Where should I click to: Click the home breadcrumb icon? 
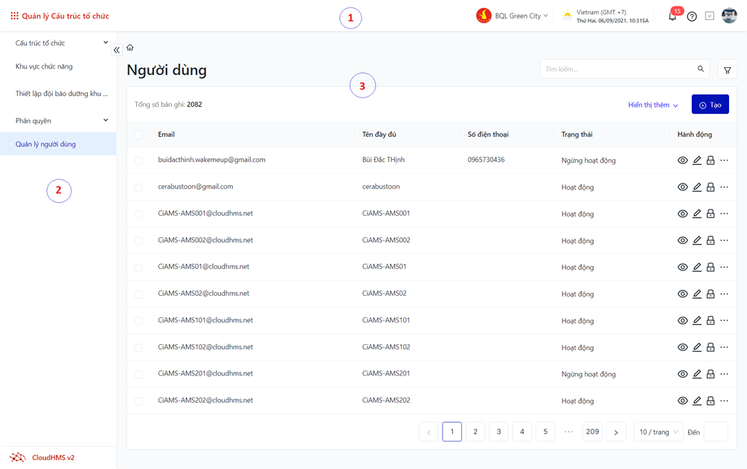tap(130, 48)
